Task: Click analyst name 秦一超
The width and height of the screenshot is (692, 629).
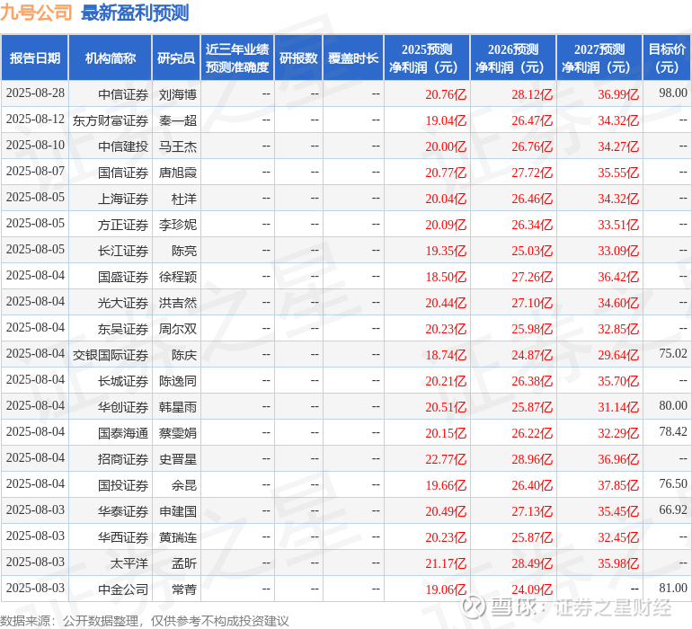Action: (177, 120)
